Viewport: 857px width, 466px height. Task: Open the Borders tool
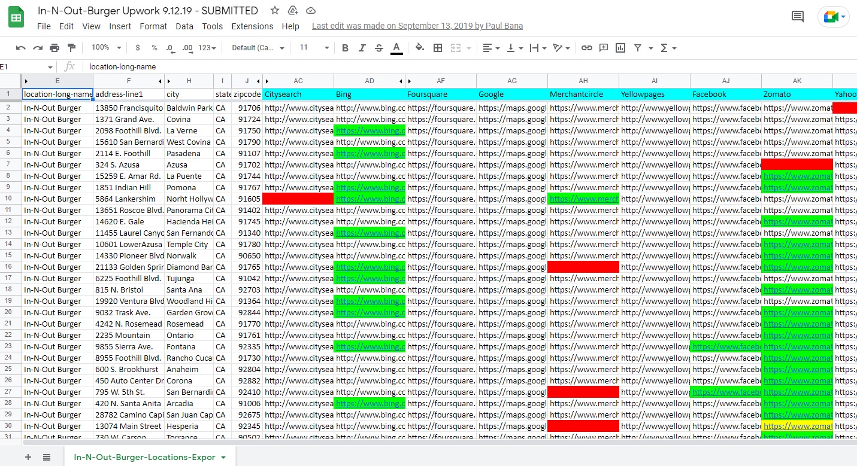click(x=438, y=48)
